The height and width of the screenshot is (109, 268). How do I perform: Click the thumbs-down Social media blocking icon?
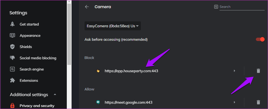(12, 58)
